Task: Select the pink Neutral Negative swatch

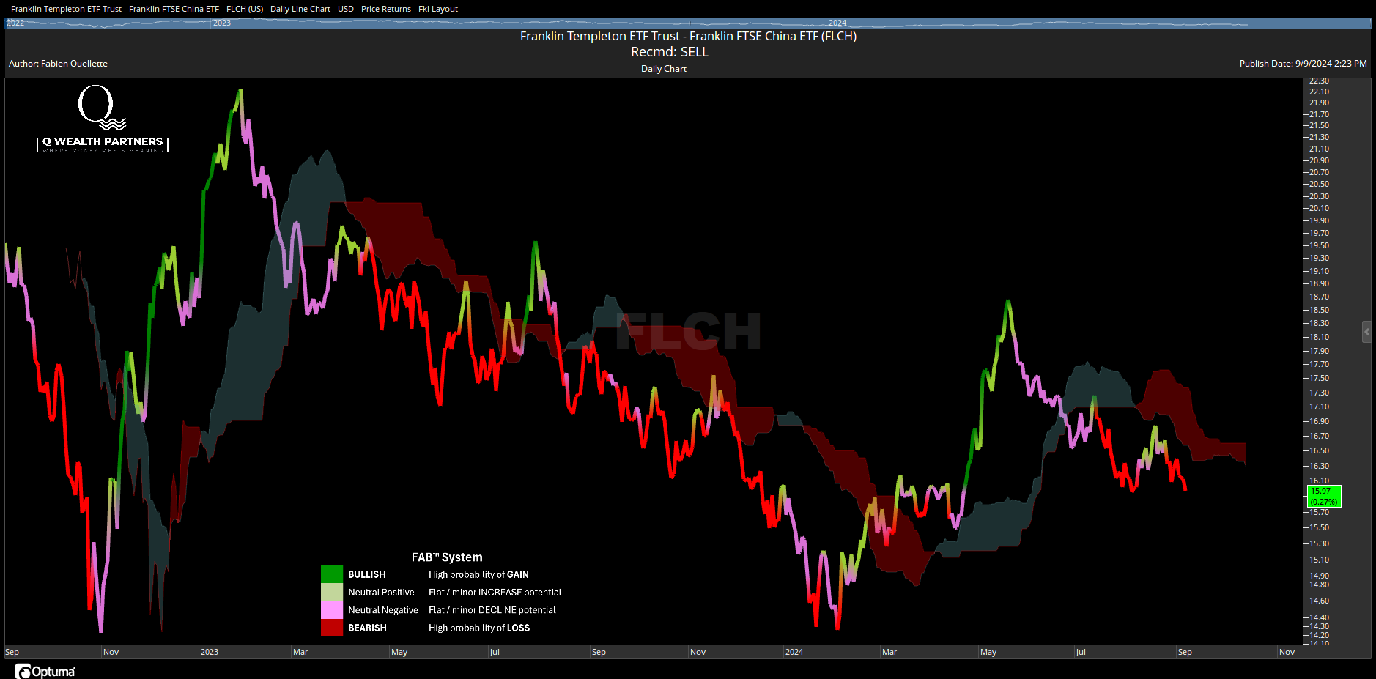Action: pos(332,609)
